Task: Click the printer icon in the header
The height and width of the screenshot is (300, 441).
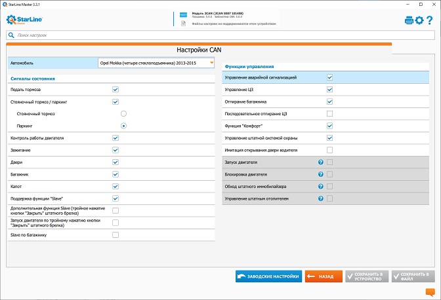Action: [x=409, y=20]
